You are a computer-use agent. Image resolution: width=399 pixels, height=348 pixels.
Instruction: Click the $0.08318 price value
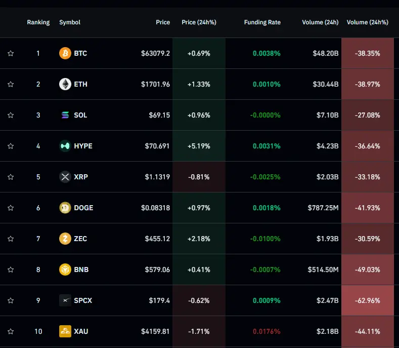point(155,208)
